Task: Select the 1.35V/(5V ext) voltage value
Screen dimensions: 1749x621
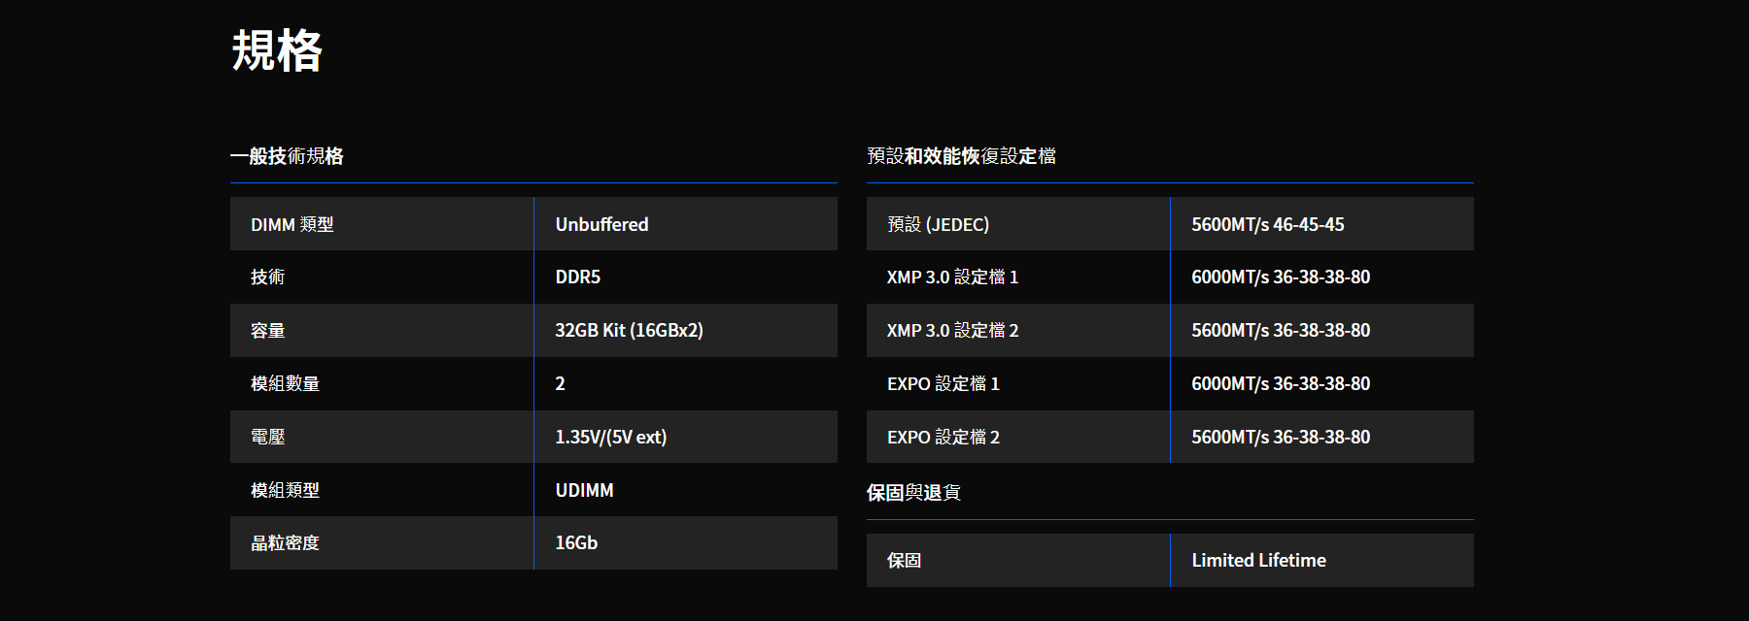Action: pyautogui.click(x=610, y=437)
